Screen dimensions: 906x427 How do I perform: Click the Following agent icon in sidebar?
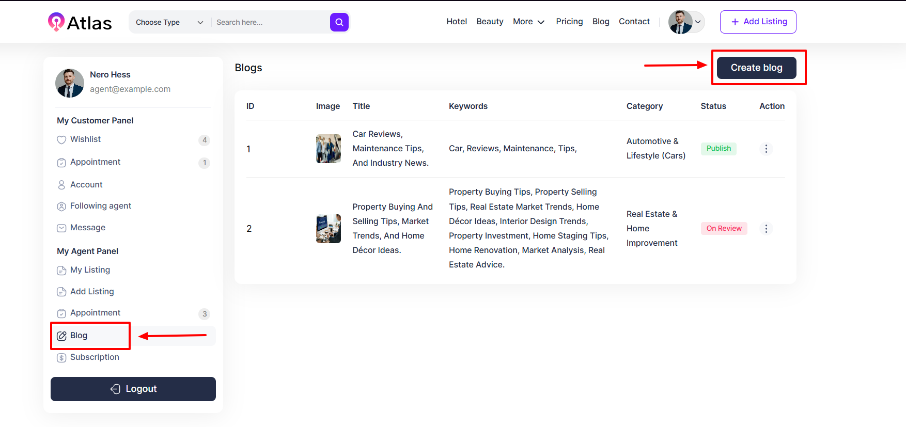pyautogui.click(x=61, y=207)
